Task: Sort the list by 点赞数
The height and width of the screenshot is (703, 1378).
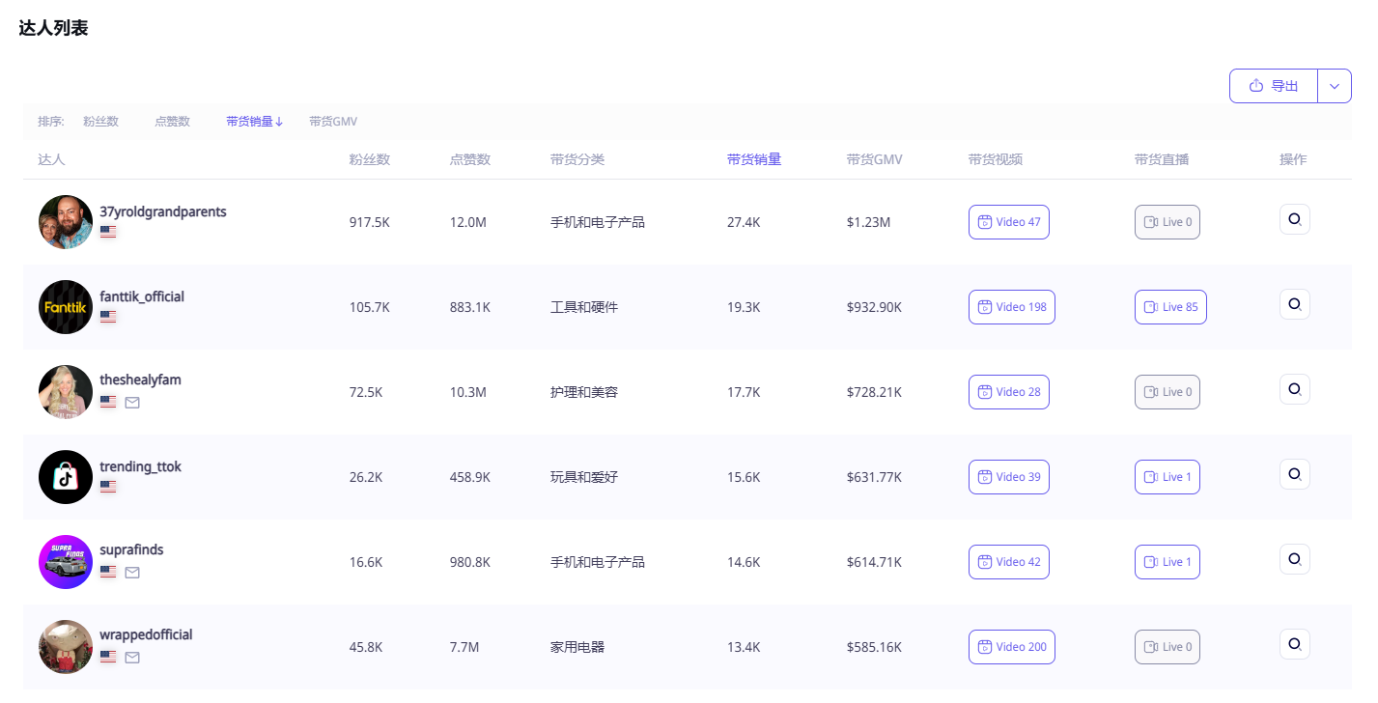Action: click(x=172, y=122)
